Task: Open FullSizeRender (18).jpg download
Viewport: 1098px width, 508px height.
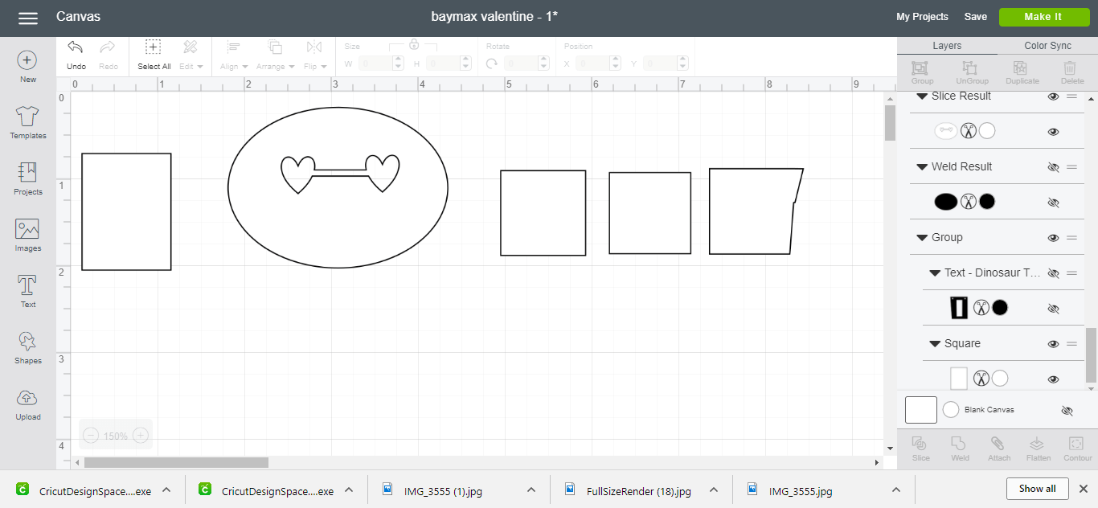Action: pos(639,490)
